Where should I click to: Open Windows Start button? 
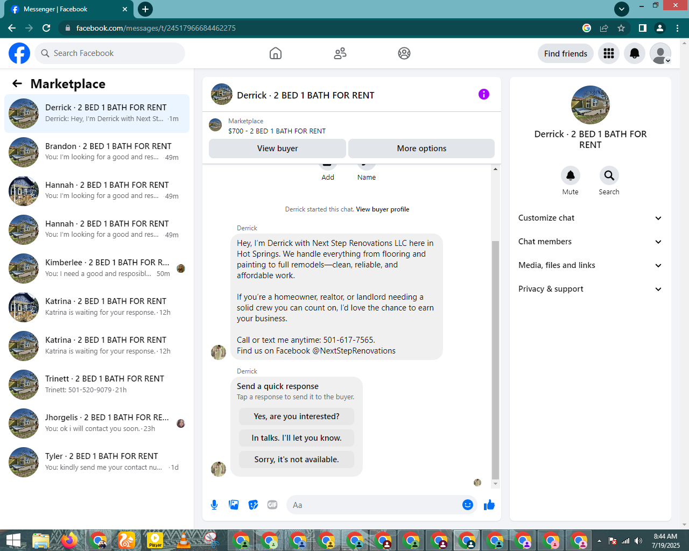tap(13, 540)
